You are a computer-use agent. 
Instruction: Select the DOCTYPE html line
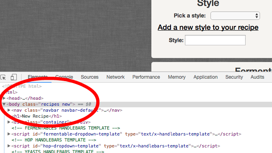click(x=22, y=86)
